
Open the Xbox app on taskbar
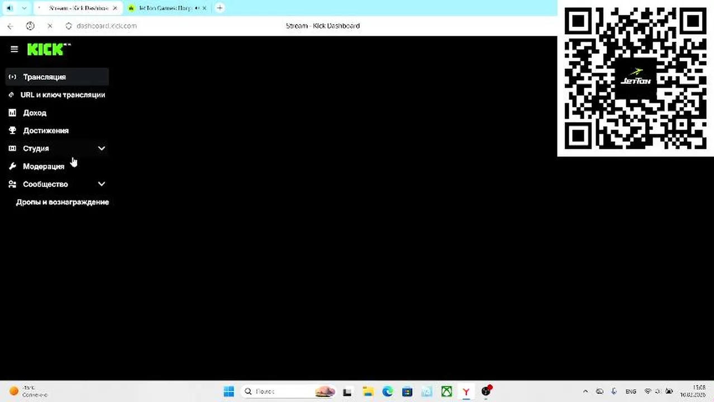(x=446, y=392)
